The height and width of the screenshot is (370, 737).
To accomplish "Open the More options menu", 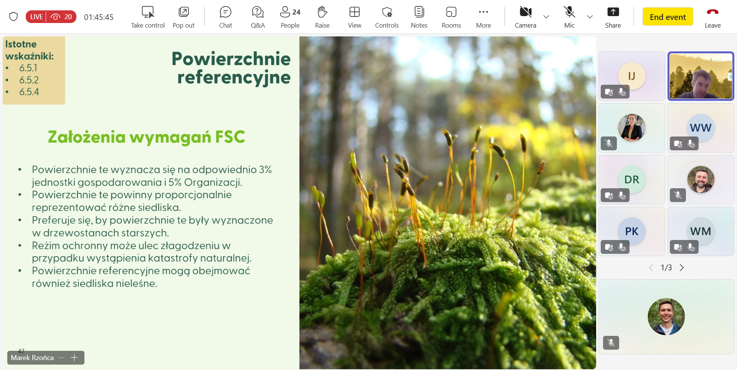I will point(483,17).
